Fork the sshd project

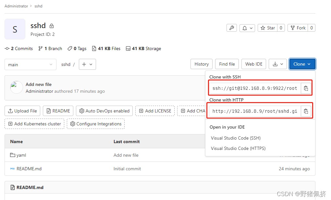coord(298,28)
